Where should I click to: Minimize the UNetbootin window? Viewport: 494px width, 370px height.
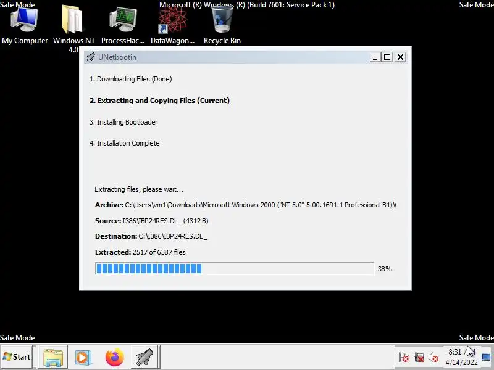click(x=375, y=57)
